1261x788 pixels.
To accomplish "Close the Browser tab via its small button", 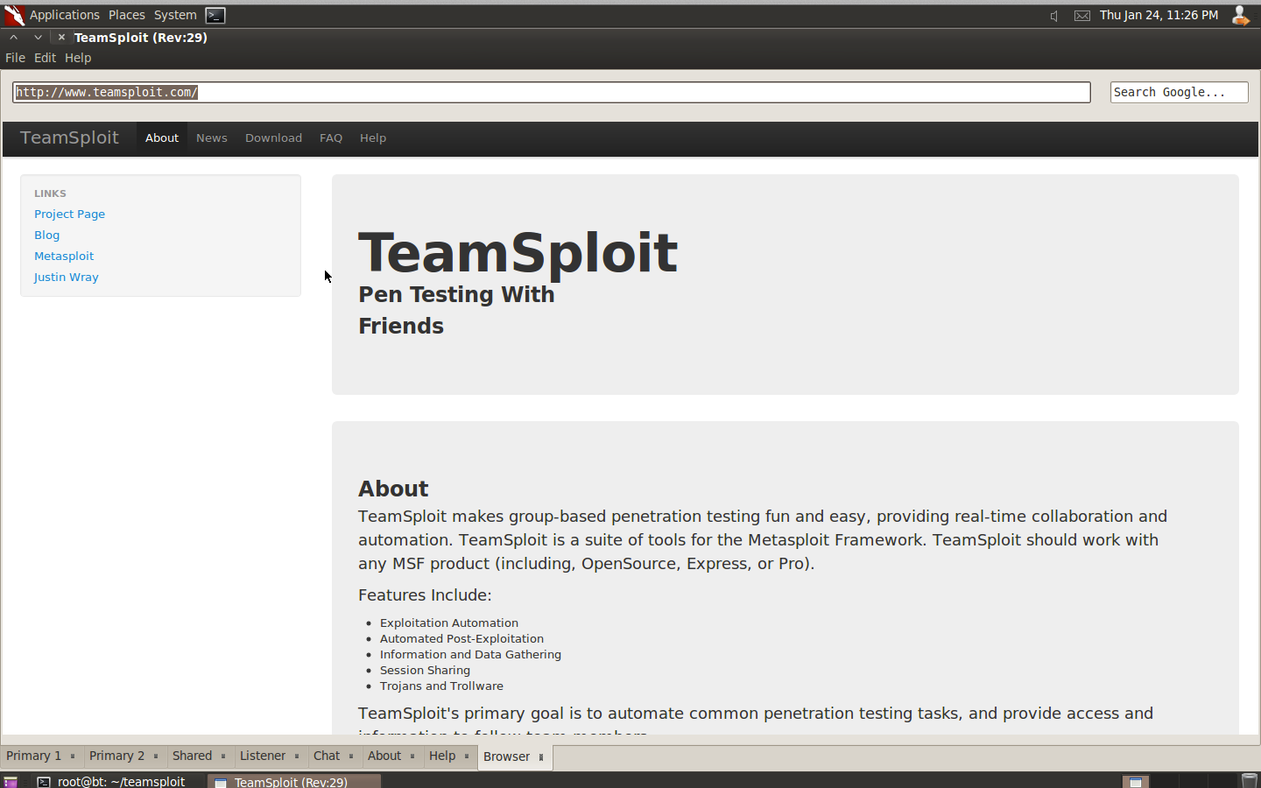I will pyautogui.click(x=541, y=757).
